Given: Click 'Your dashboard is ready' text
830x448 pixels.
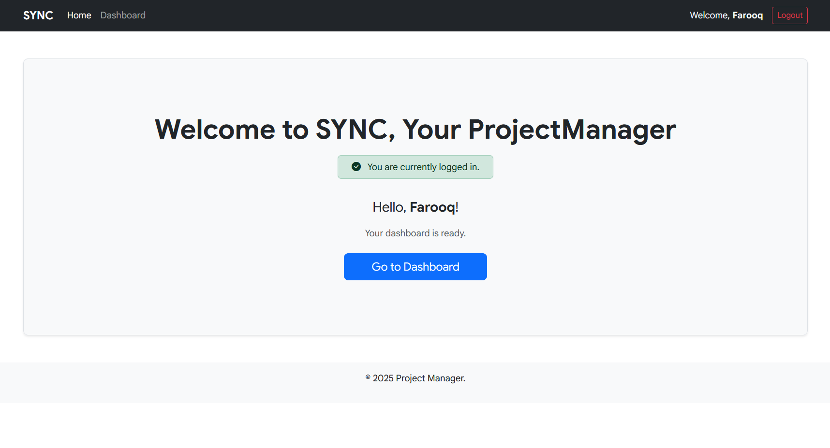Looking at the screenshot, I should [x=415, y=233].
